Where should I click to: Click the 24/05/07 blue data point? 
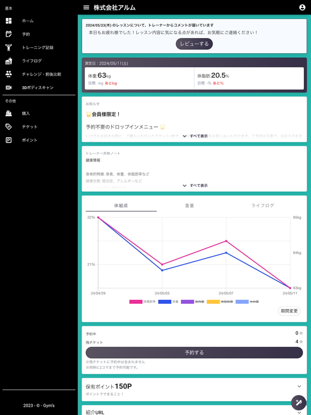226,253
